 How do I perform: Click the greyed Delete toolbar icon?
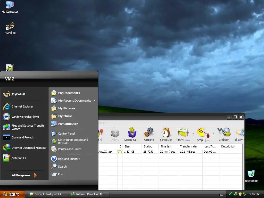(x=115, y=134)
